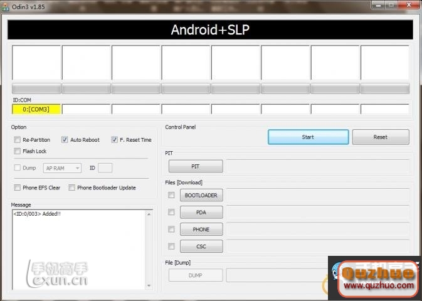Click the CSC file button
The width and height of the screenshot is (422, 301).
pyautogui.click(x=201, y=246)
